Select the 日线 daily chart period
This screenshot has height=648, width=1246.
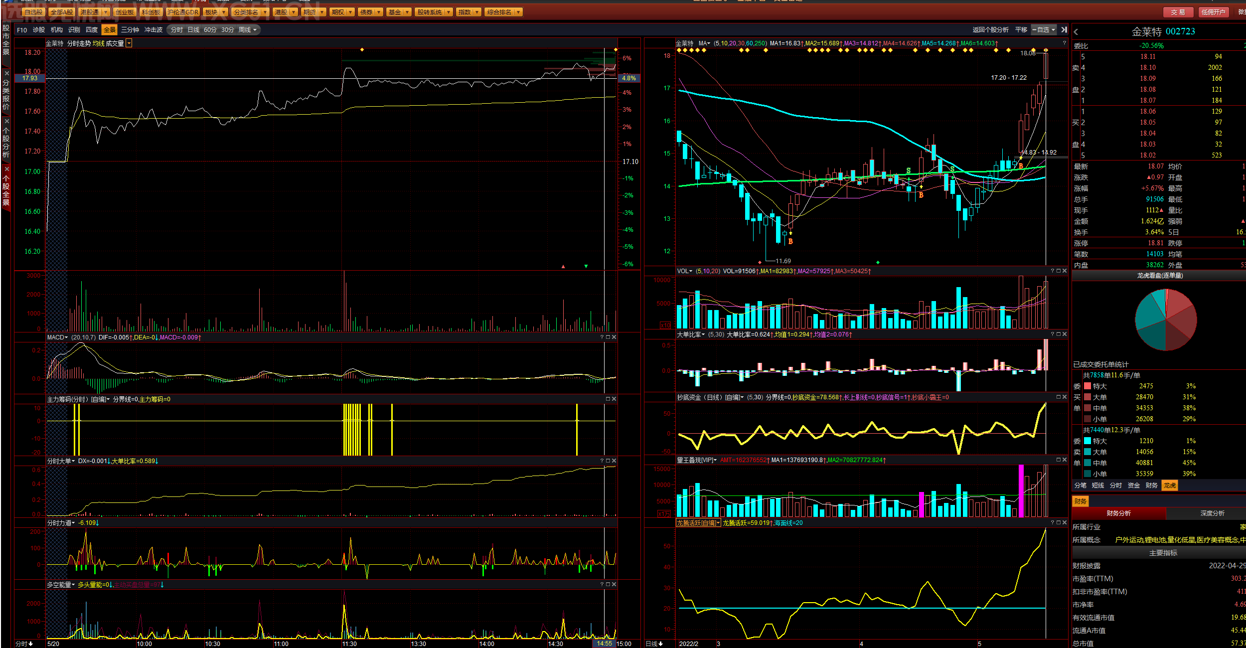pyautogui.click(x=193, y=30)
